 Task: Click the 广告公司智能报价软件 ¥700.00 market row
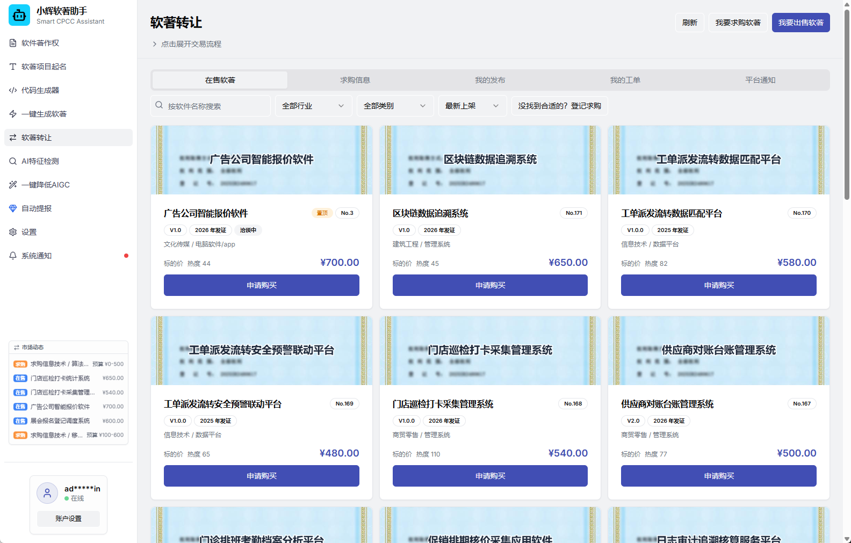(x=68, y=407)
